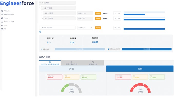The width and height of the screenshot is (175, 97).
Task: Click the hours field in 1.1.1 row
Action: (117, 13)
